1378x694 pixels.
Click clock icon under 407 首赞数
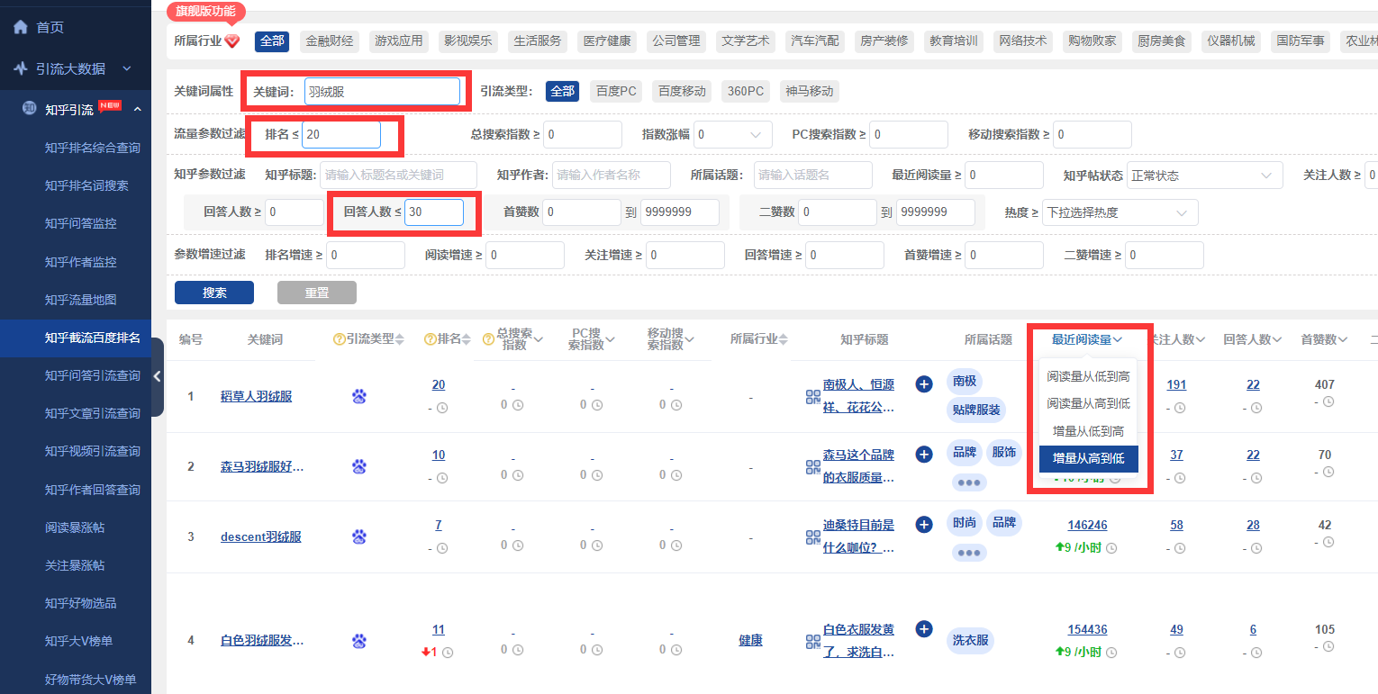point(1328,402)
